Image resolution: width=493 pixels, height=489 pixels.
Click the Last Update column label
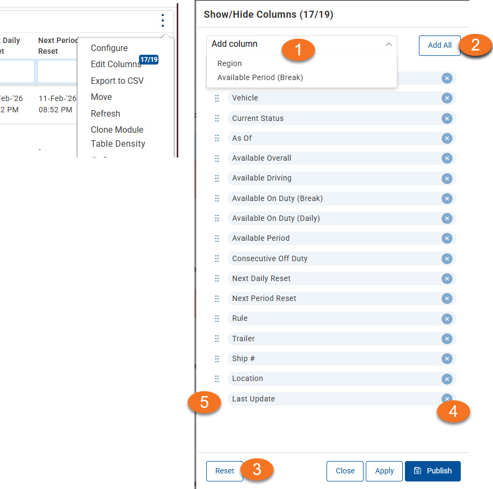click(x=253, y=399)
